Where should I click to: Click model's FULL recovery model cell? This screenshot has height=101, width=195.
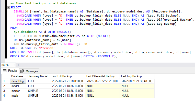[x=38, y=86]
